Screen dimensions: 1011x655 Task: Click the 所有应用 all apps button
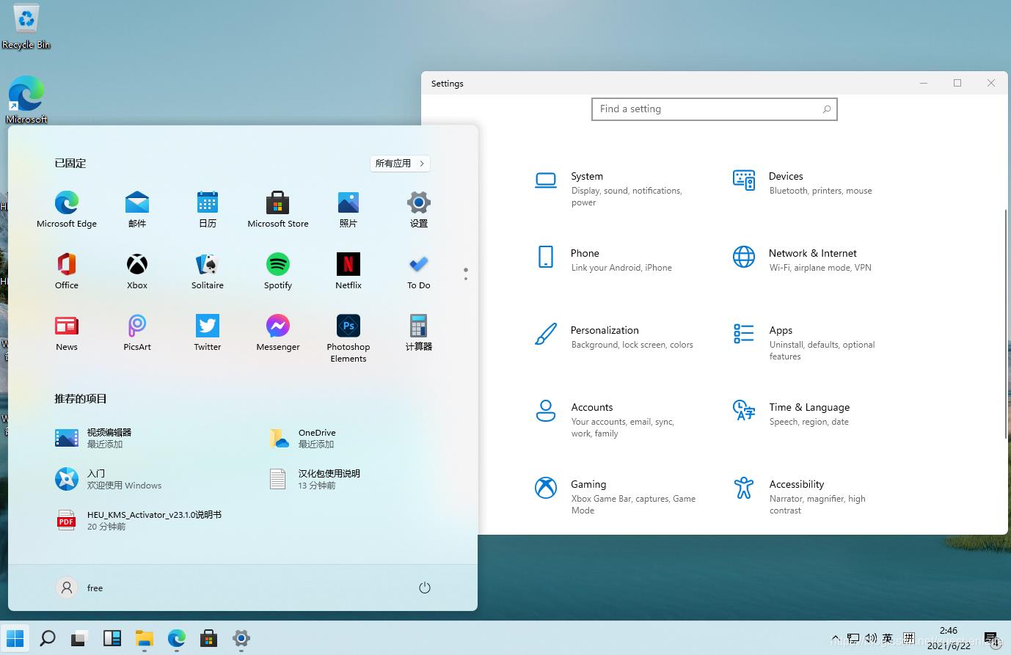tap(400, 164)
